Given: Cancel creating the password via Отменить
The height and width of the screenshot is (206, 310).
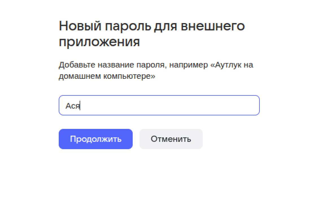Looking at the screenshot, I should tap(171, 139).
